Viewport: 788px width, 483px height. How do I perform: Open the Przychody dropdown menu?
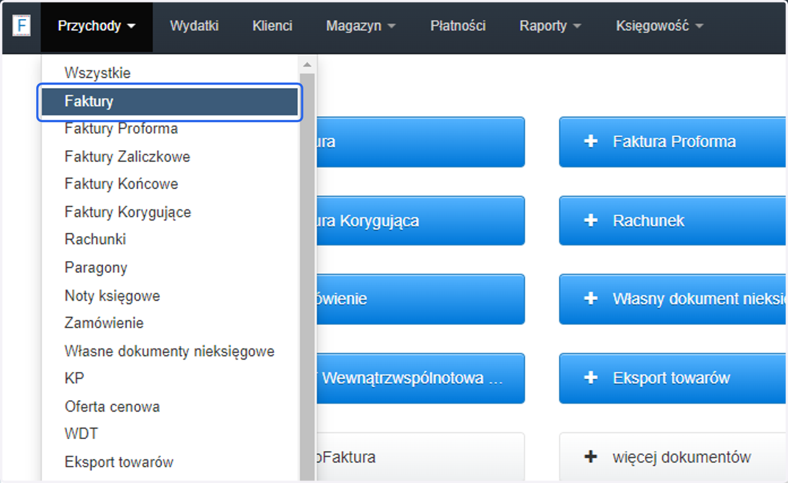coord(97,26)
